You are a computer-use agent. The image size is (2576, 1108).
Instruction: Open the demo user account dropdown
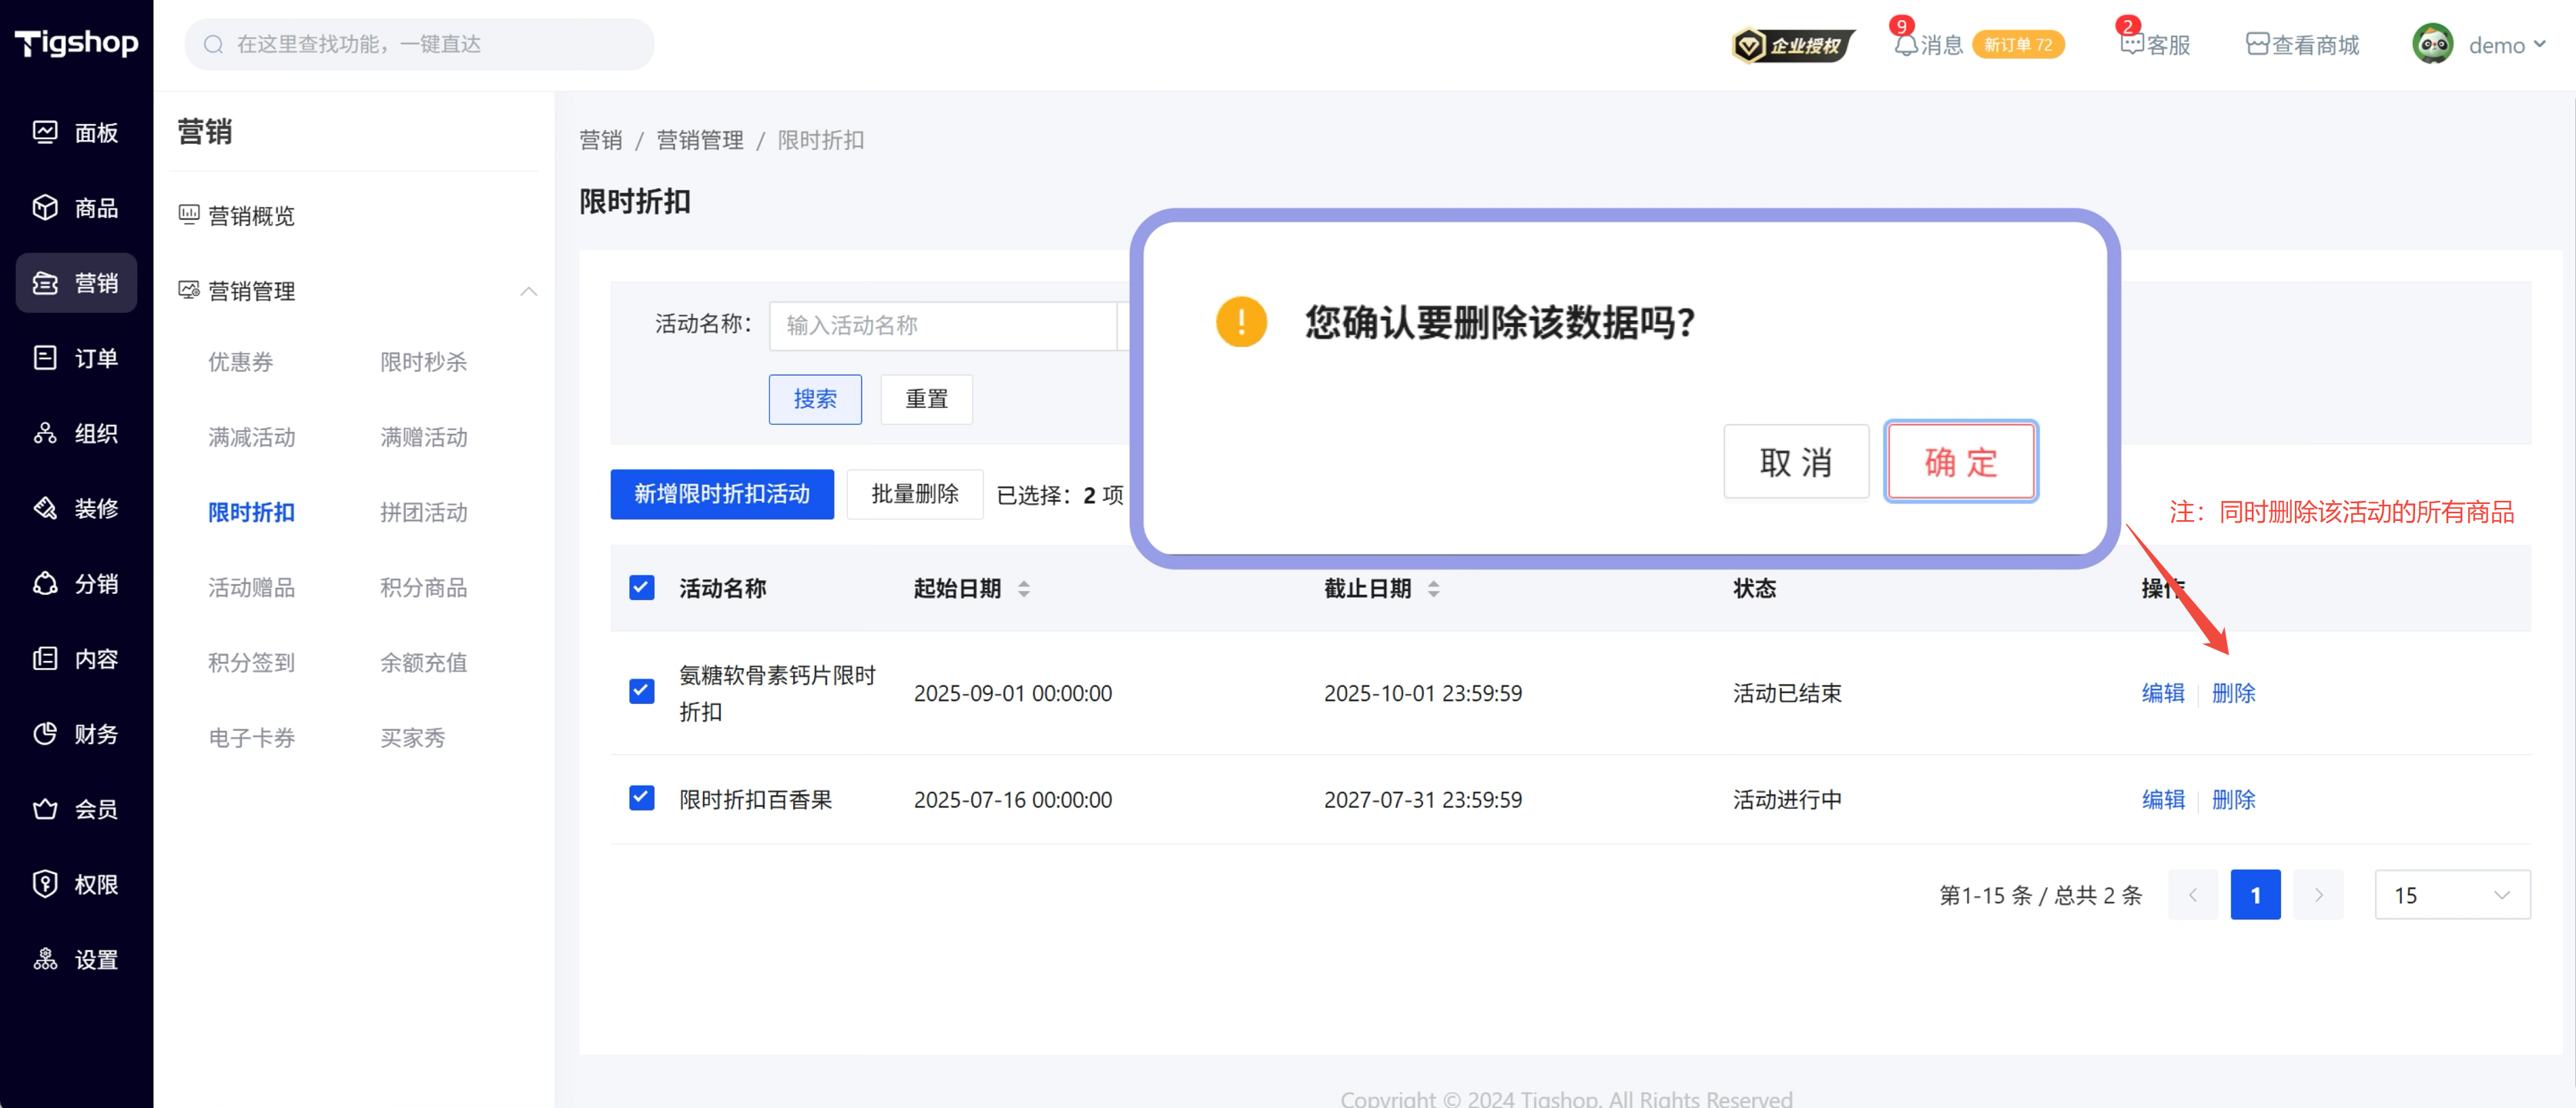(x=2495, y=45)
